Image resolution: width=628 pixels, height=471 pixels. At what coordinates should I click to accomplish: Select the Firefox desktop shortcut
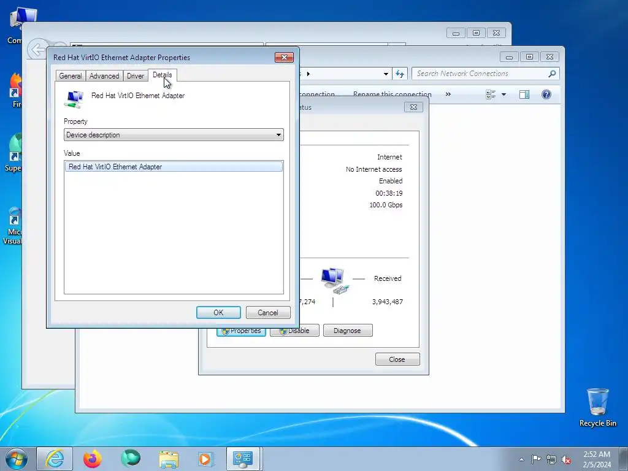click(15, 91)
